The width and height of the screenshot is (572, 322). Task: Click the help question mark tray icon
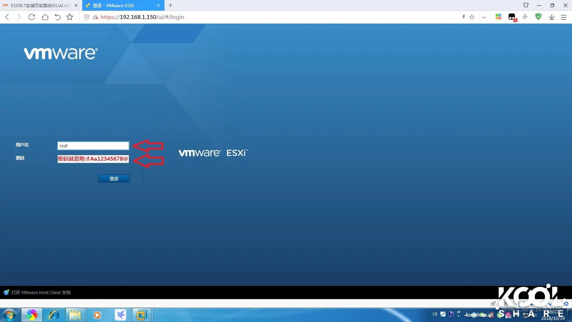tap(451, 314)
